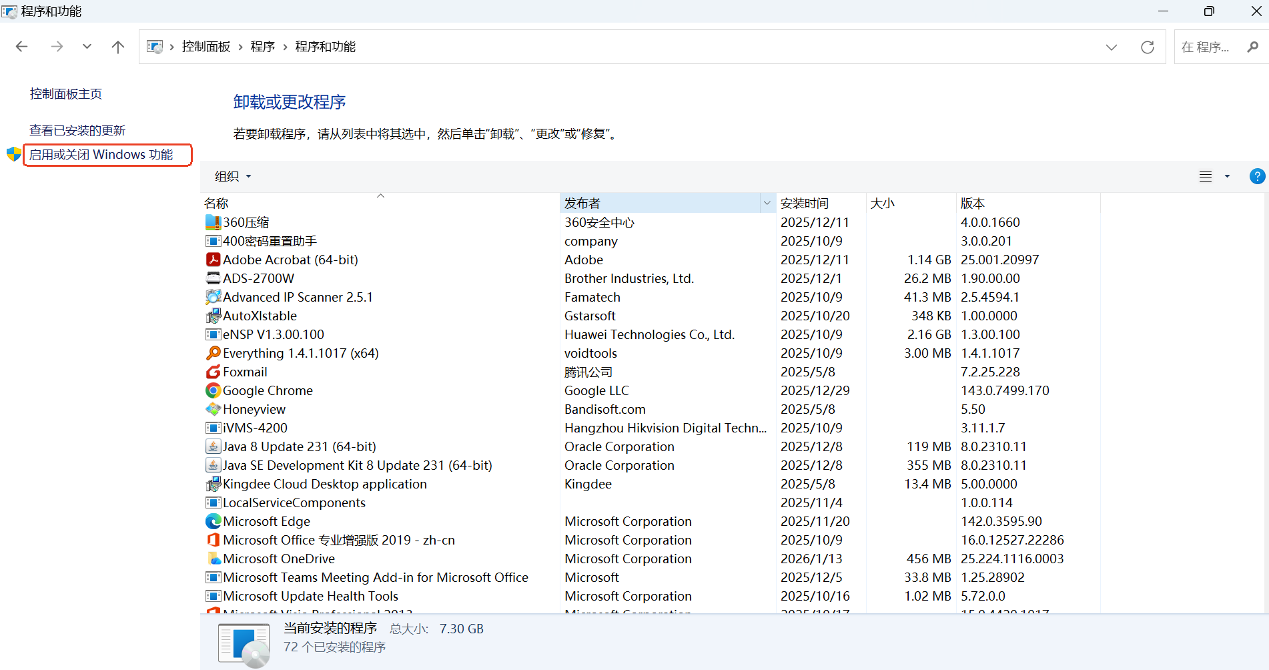Click the refresh address bar icon
Screen dimensions: 1269x670
(x=1148, y=47)
